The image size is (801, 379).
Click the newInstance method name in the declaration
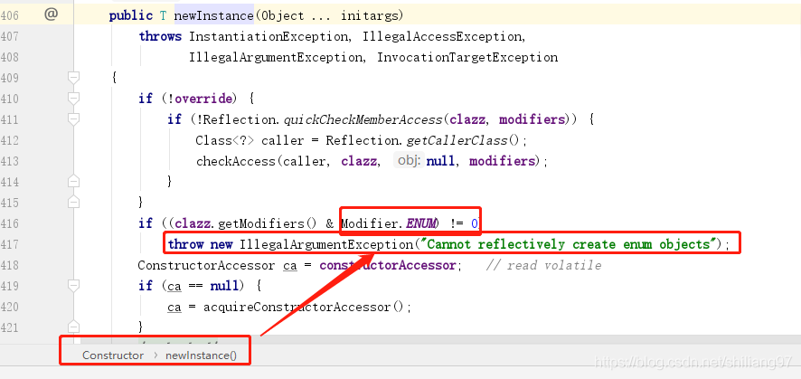pos(214,16)
